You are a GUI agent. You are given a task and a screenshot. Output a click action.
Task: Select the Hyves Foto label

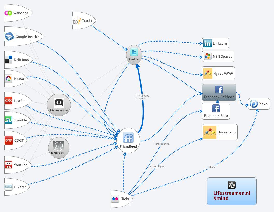pos(227,132)
